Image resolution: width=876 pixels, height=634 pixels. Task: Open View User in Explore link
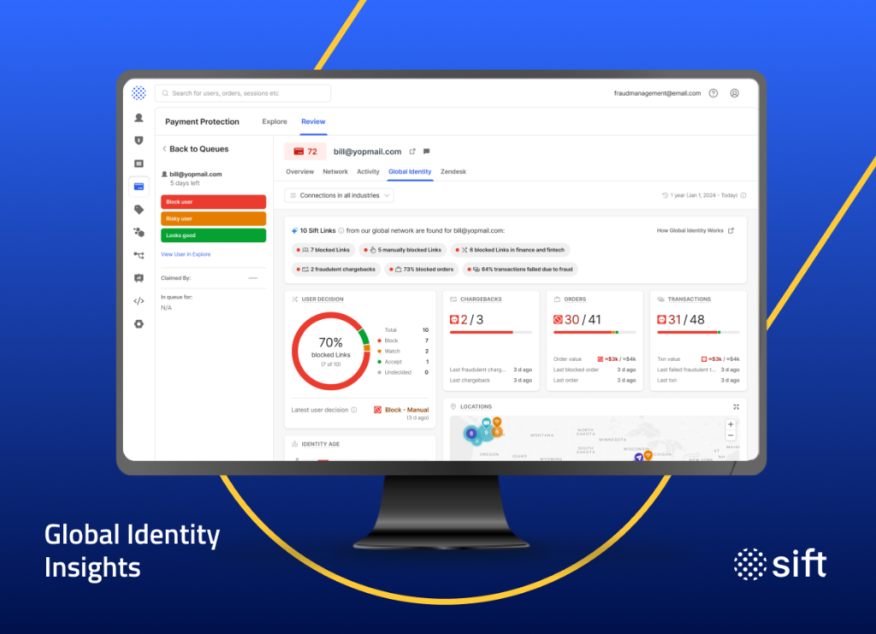pos(186,254)
